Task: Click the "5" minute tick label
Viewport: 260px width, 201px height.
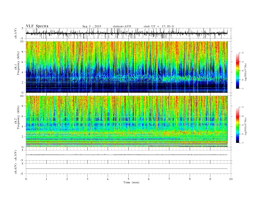Action: 128,179
